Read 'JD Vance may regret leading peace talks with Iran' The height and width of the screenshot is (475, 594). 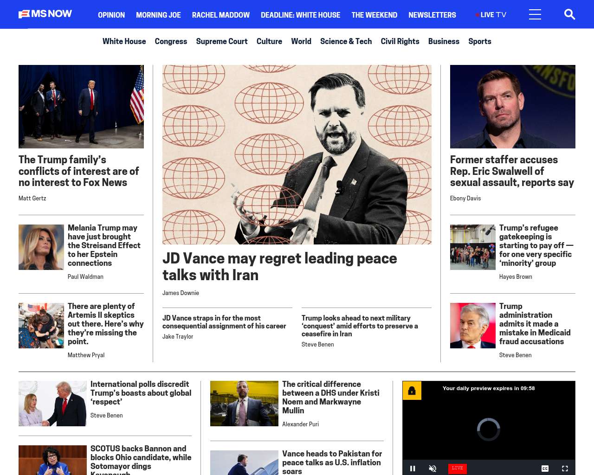[x=280, y=267]
